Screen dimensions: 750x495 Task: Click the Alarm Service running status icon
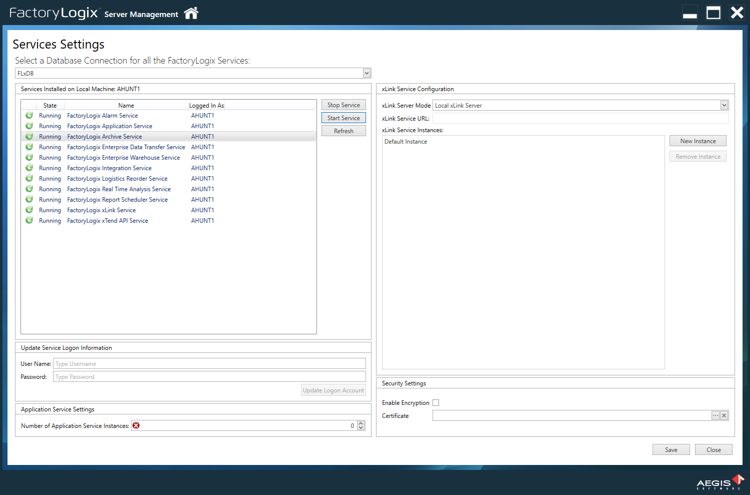[29, 116]
